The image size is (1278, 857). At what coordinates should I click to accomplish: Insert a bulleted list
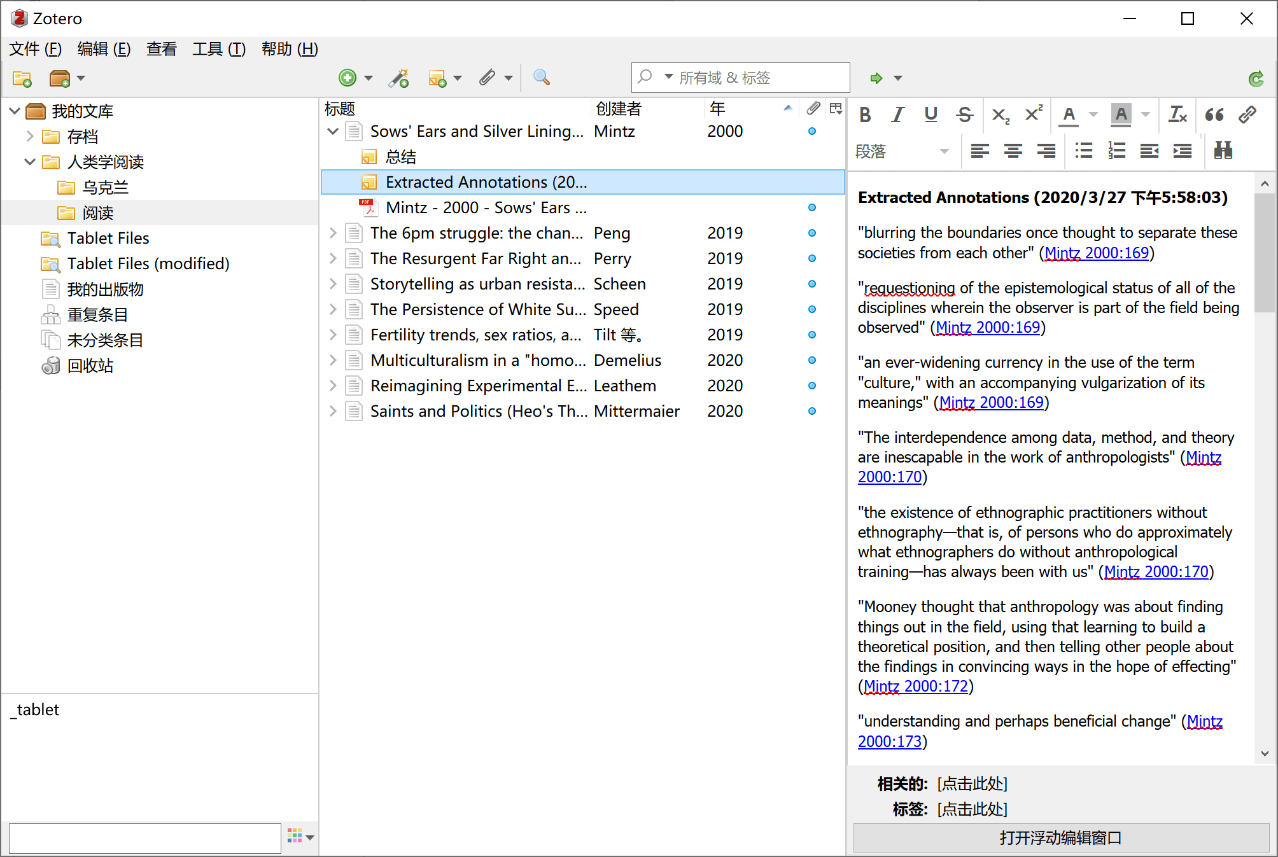1084,151
